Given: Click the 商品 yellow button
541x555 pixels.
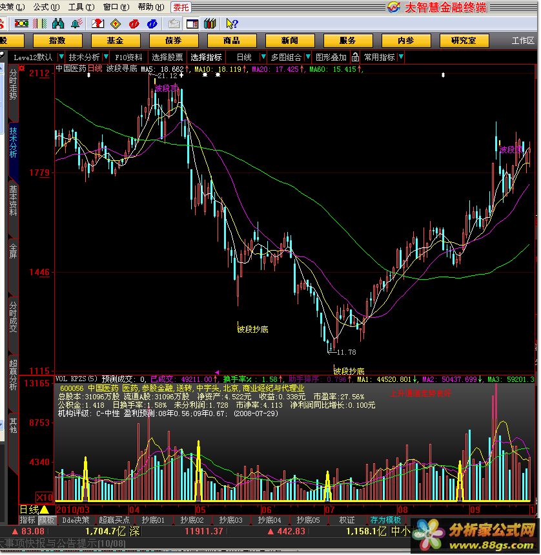Looking at the screenshot, I should pyautogui.click(x=232, y=40).
